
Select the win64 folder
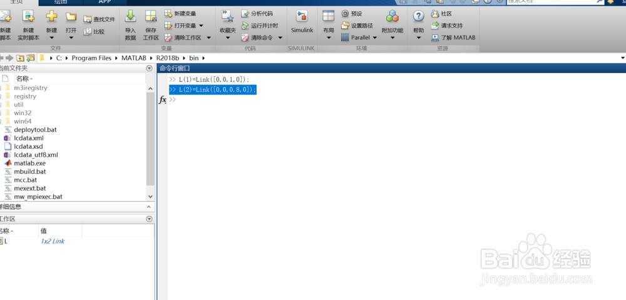tap(23, 121)
